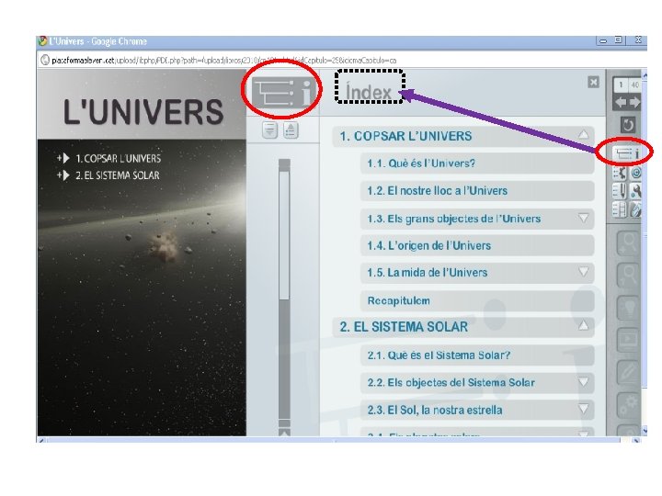This screenshot has width=662, height=496.
Task: Click the paperclip resources icon
Action: [635, 209]
